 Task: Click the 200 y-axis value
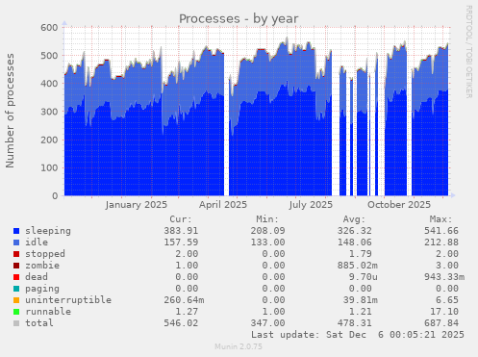49,140
